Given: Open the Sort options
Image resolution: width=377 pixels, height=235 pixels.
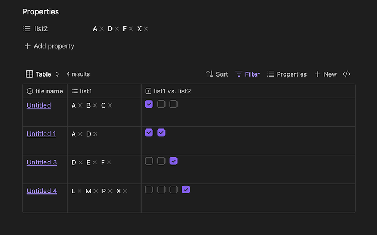Looking at the screenshot, I should 217,74.
